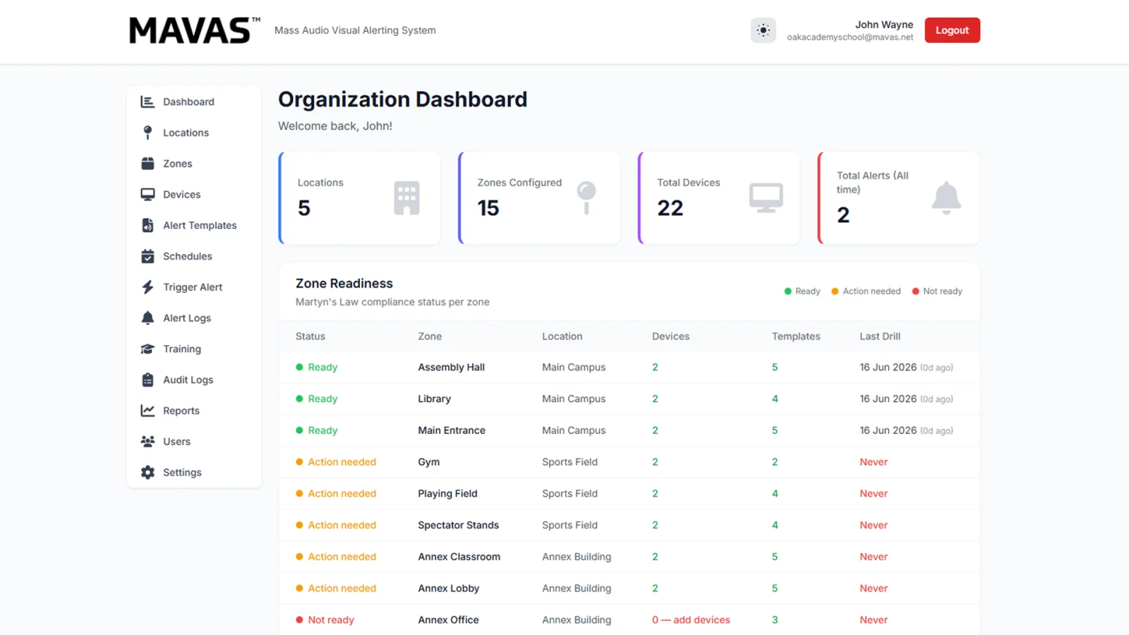This screenshot has width=1129, height=635.
Task: Click the Templates column header
Action: (x=796, y=337)
